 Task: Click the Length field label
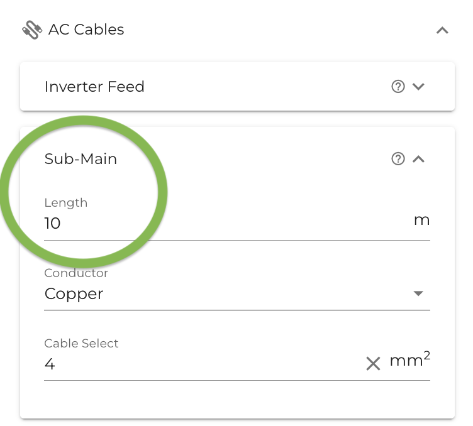click(x=66, y=203)
